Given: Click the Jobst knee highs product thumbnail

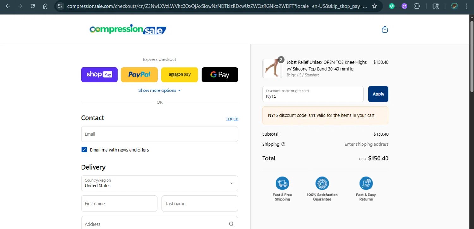Looking at the screenshot, I should click(x=272, y=68).
